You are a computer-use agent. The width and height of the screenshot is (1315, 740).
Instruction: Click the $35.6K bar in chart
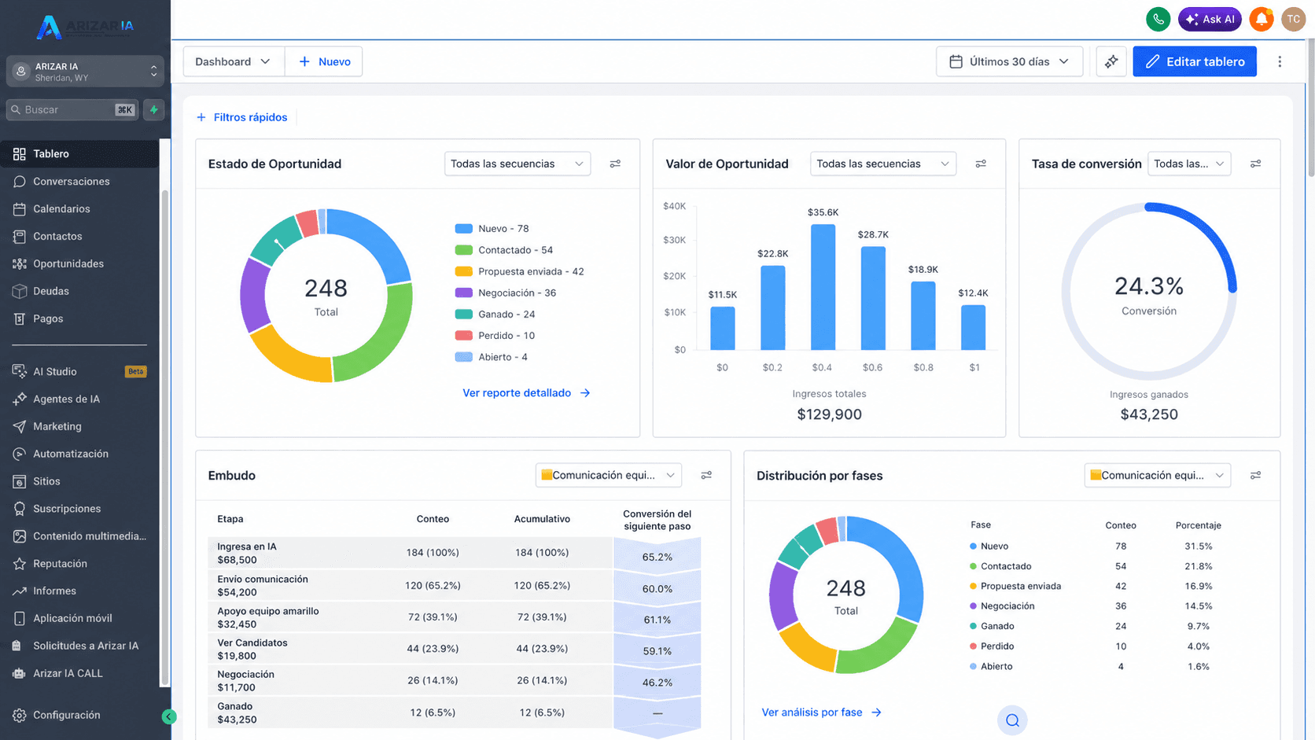tap(823, 287)
